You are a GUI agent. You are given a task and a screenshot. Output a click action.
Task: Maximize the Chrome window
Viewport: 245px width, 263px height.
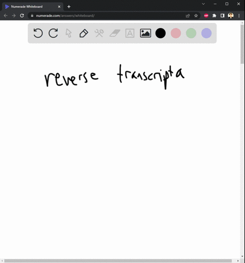point(227,4)
